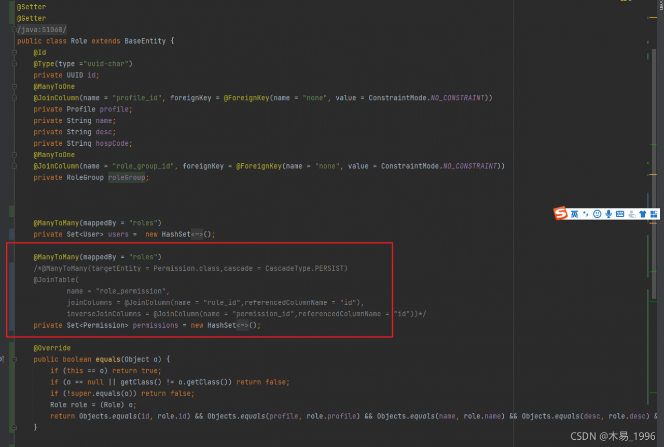Open the meme/doutu picture icon

631,214
